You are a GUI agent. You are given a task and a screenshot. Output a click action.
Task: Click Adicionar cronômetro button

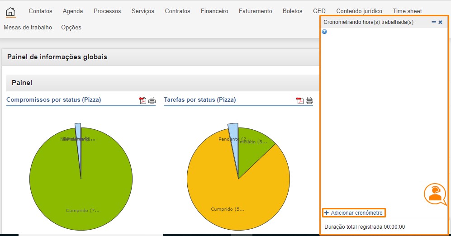point(354,212)
